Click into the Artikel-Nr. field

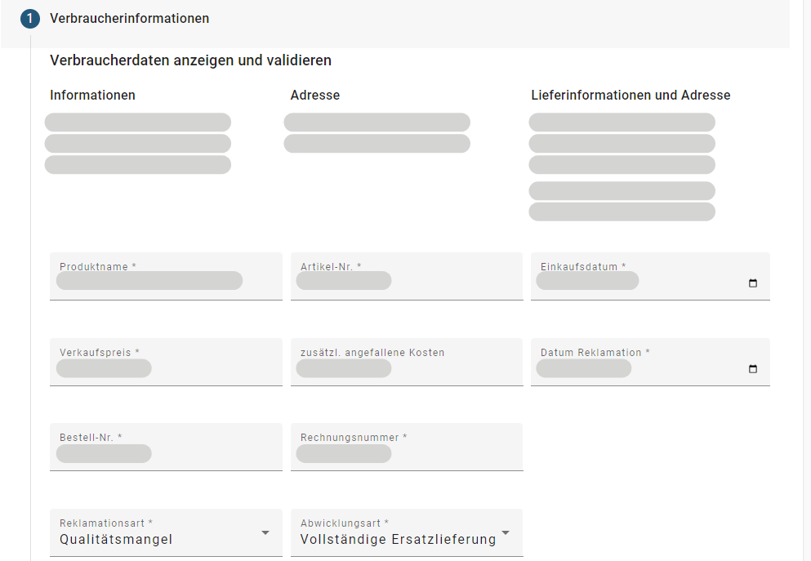[406, 281]
